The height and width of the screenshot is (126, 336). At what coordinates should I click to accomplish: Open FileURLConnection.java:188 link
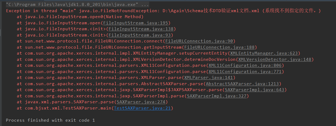(x=219, y=47)
